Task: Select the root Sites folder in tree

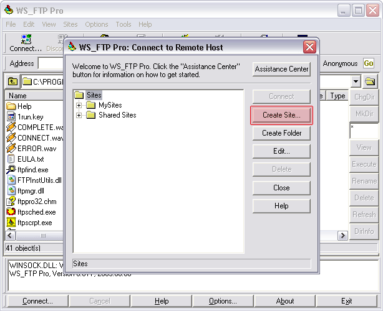Action: point(94,95)
